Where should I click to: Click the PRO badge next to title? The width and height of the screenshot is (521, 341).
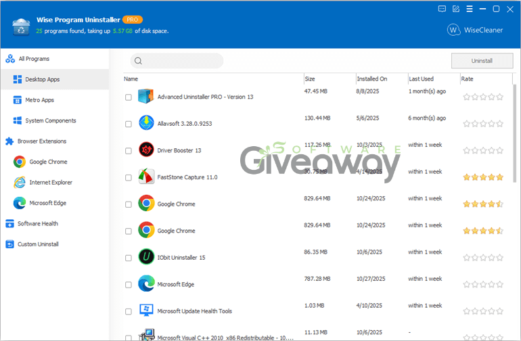pos(133,20)
